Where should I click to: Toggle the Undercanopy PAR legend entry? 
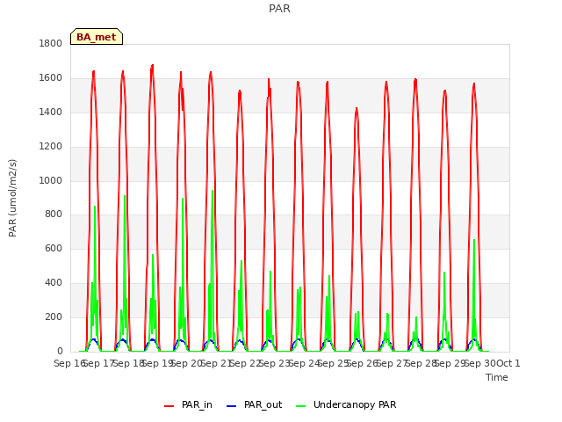point(346,404)
